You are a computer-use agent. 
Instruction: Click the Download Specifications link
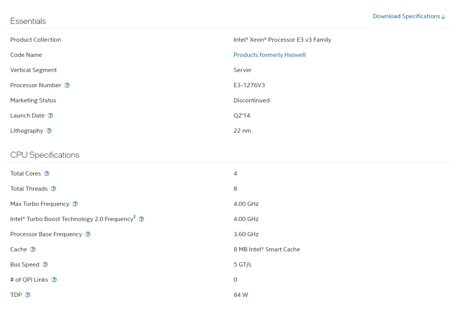[x=409, y=16]
